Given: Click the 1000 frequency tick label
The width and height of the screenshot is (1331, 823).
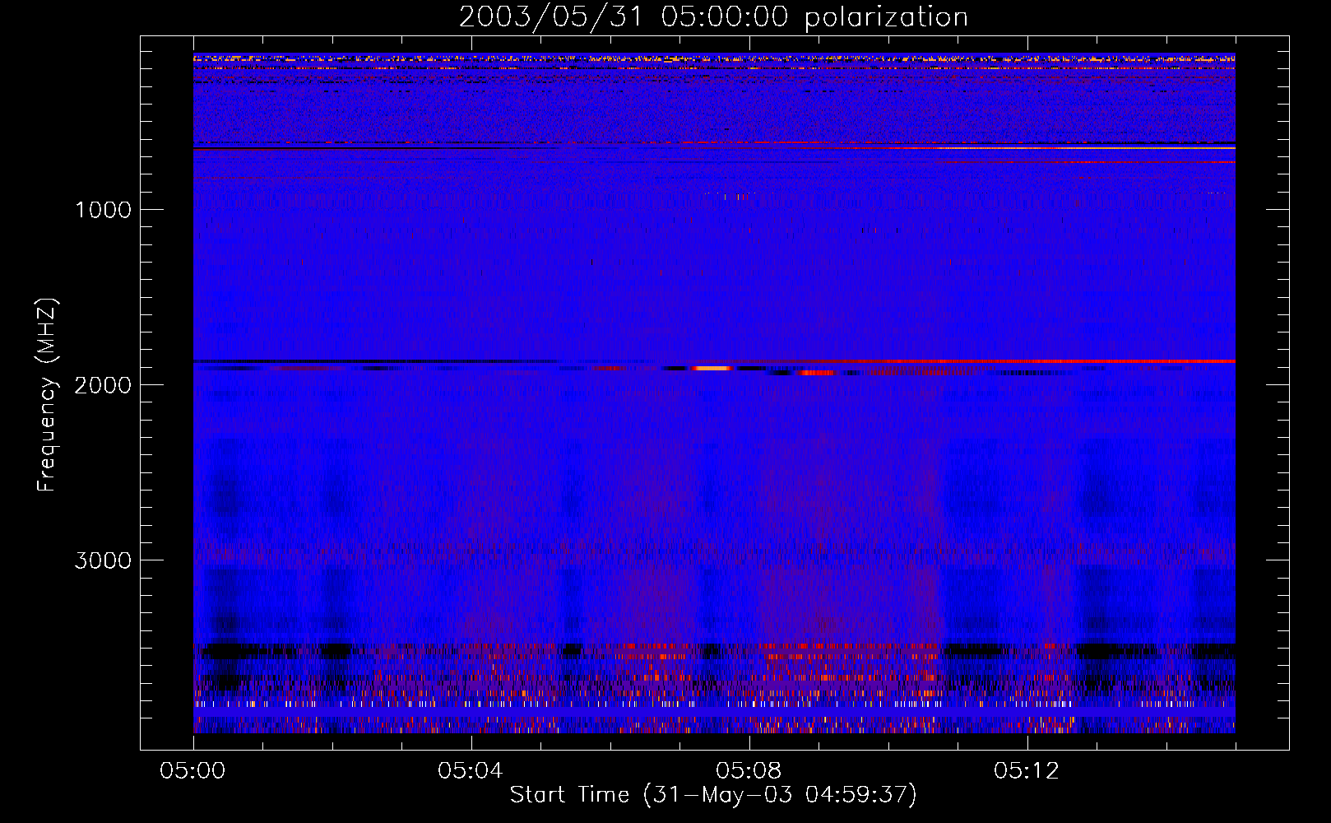Looking at the screenshot, I should coord(103,209).
